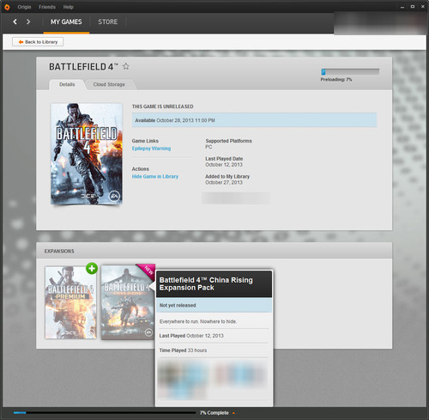Go forward with the right arrow
The height and width of the screenshot is (420, 429).
coord(28,21)
